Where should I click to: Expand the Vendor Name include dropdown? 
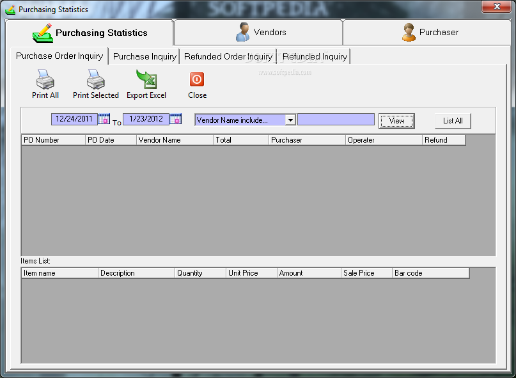290,120
